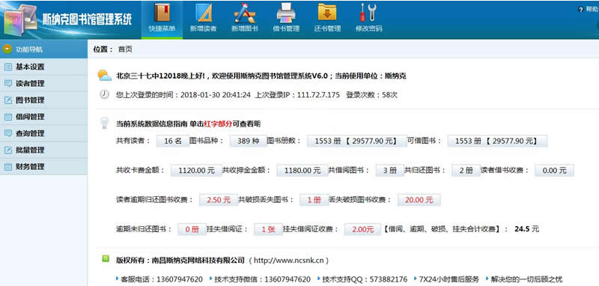
Task: Click the 登录次数：58次 text
Action: [x=371, y=94]
